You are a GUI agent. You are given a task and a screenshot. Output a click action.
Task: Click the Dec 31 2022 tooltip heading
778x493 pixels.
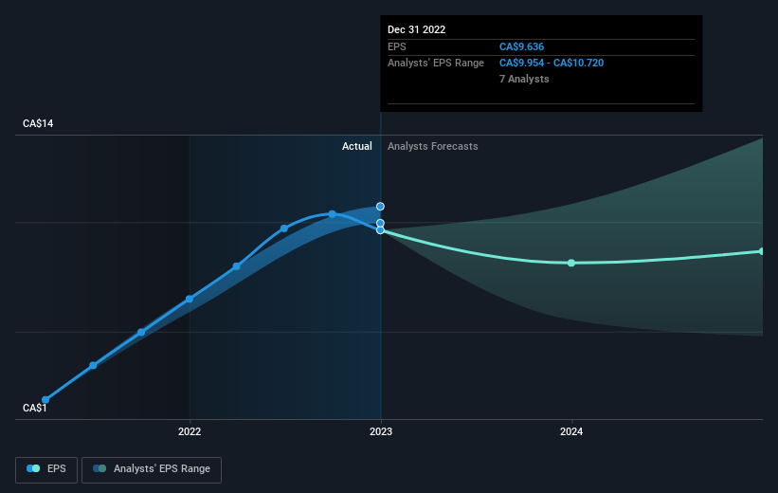pyautogui.click(x=416, y=29)
